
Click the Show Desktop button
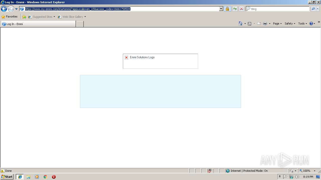click(x=318, y=177)
